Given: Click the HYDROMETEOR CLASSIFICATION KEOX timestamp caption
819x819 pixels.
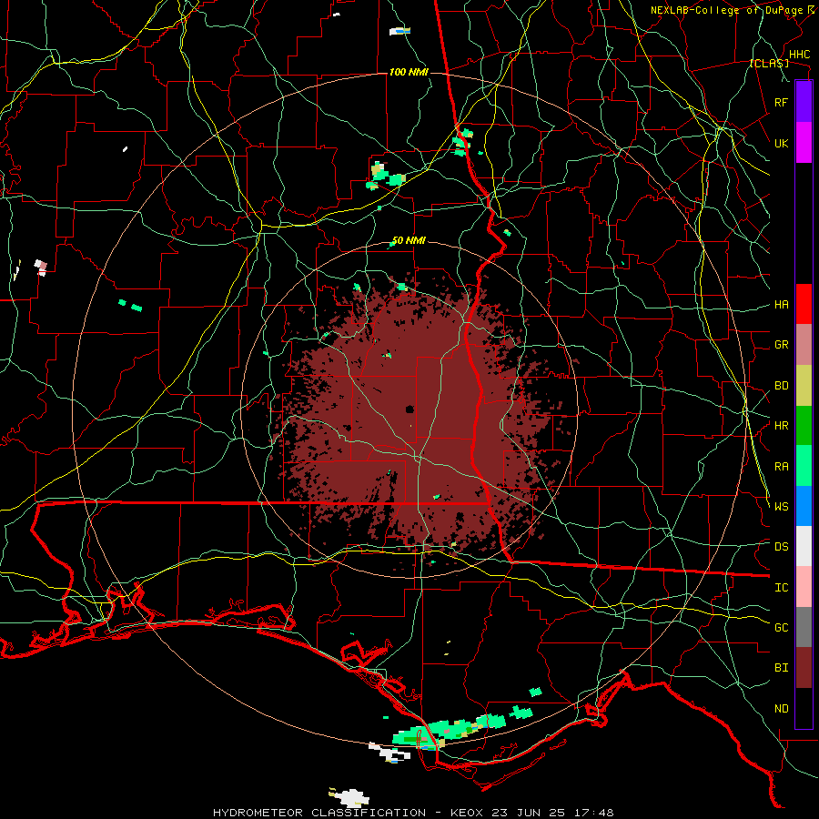Looking at the screenshot, I should pyautogui.click(x=413, y=813).
